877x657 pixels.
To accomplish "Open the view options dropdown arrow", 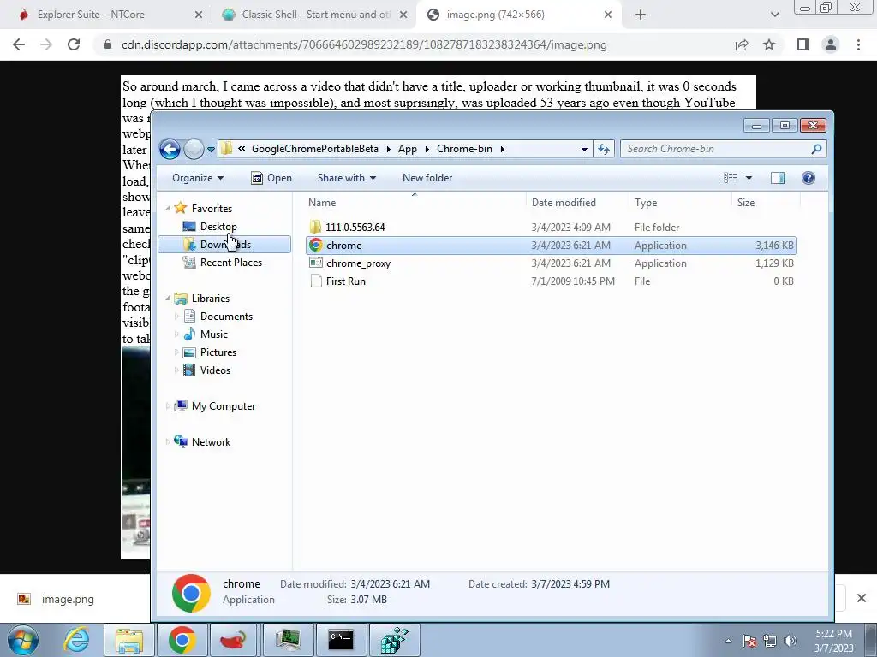I will point(749,178).
